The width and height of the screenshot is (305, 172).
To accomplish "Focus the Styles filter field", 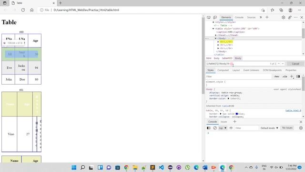I will click(x=239, y=76).
